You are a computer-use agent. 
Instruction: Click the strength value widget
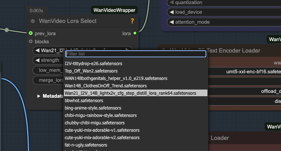point(49,60)
